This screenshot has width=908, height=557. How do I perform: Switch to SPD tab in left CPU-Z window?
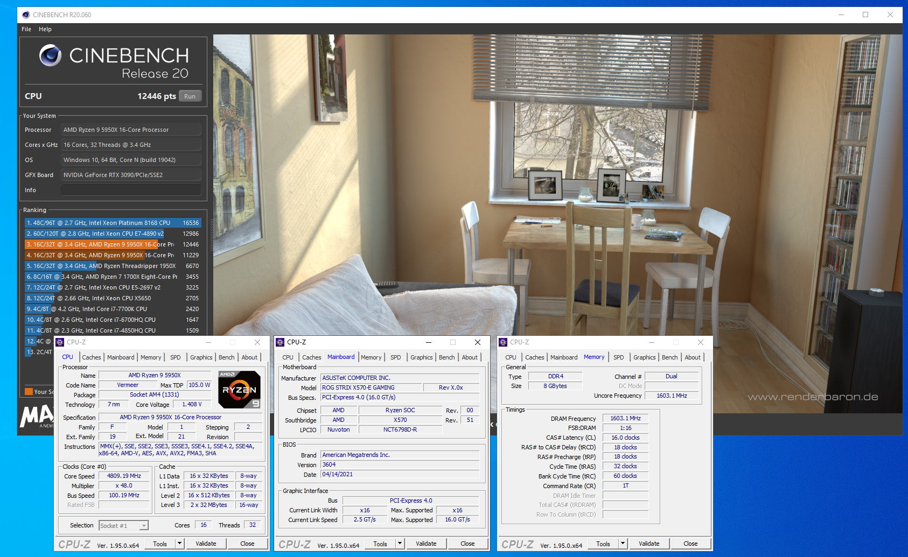[x=176, y=357]
